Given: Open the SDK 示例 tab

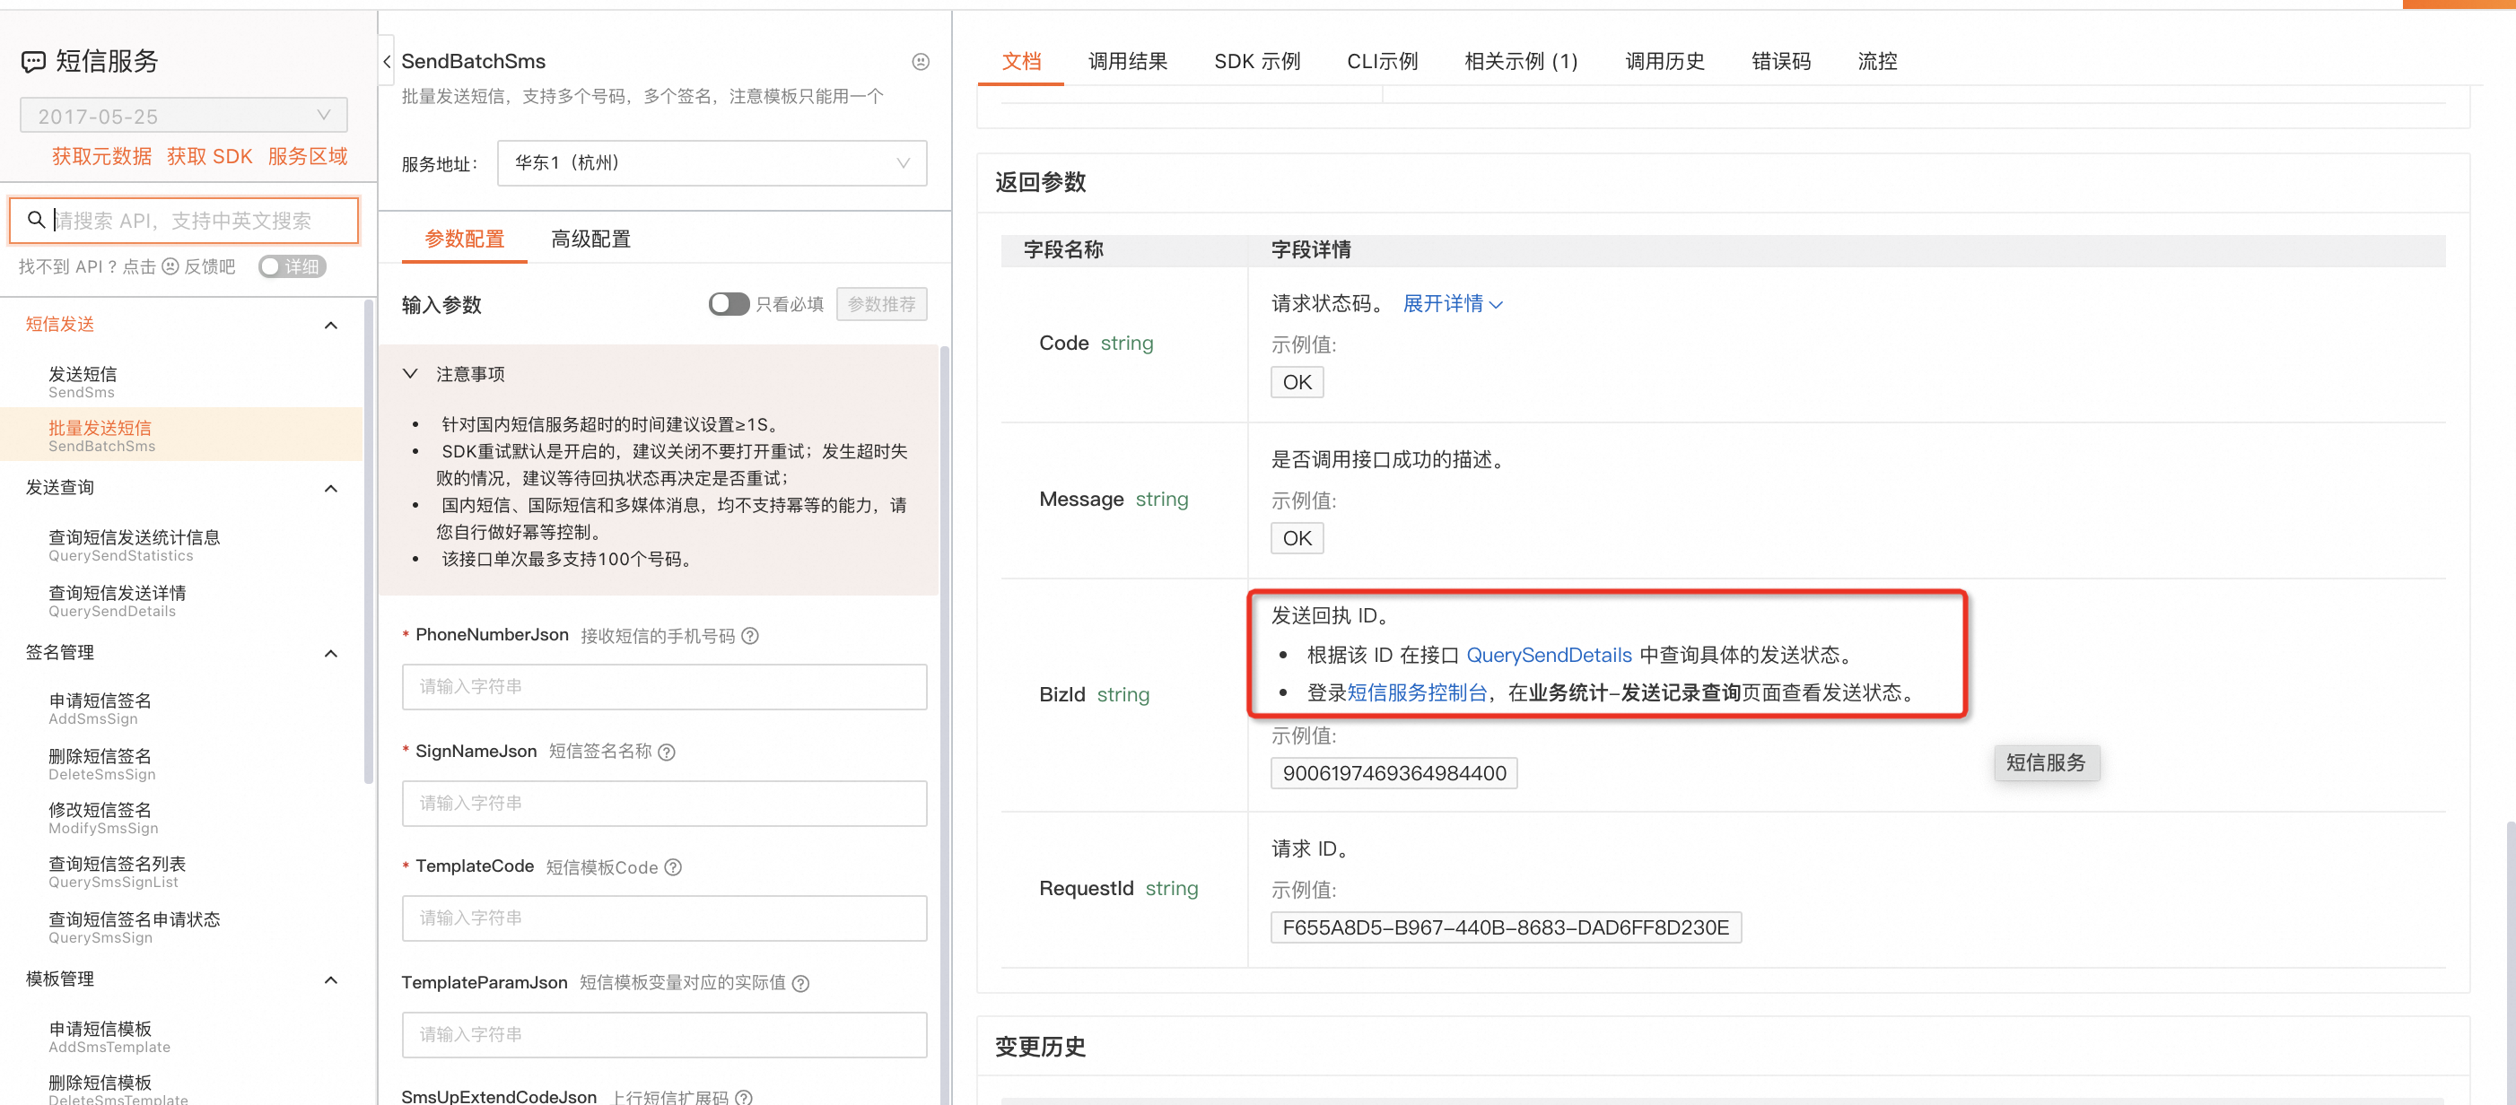Looking at the screenshot, I should click(1256, 62).
